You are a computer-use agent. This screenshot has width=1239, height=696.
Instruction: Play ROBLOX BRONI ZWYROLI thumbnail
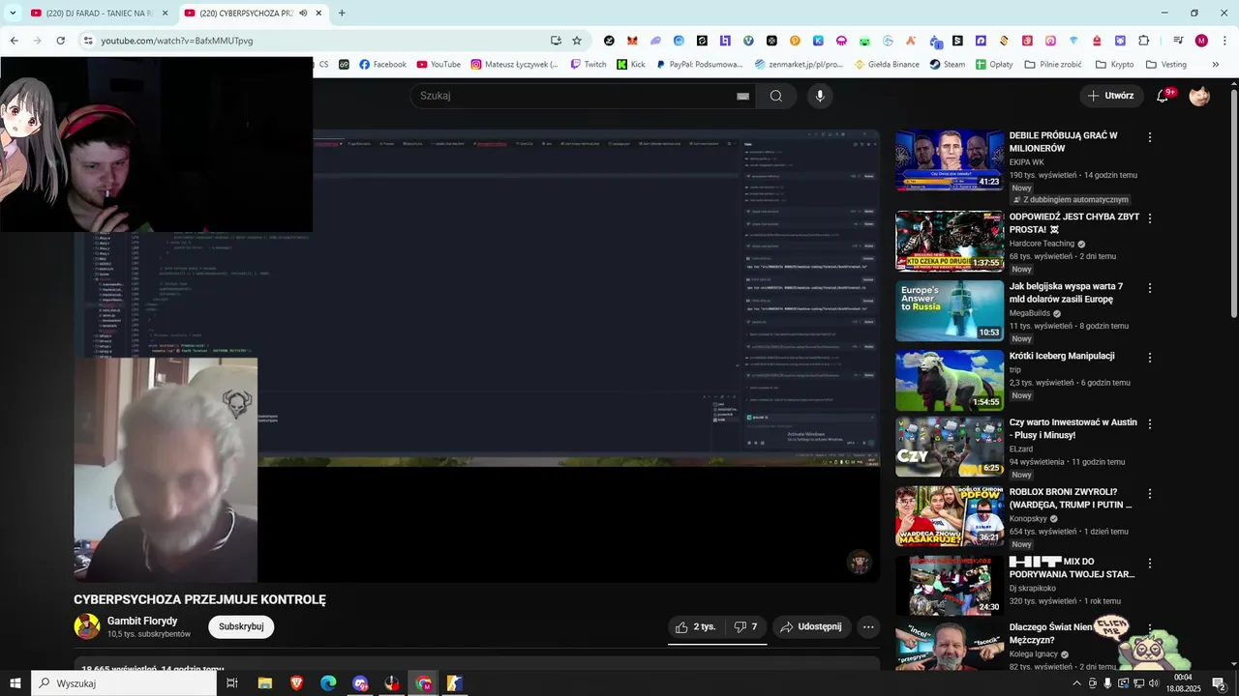click(950, 516)
